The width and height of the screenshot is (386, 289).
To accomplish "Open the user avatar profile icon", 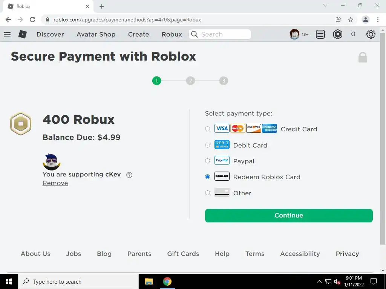I will click(x=294, y=34).
